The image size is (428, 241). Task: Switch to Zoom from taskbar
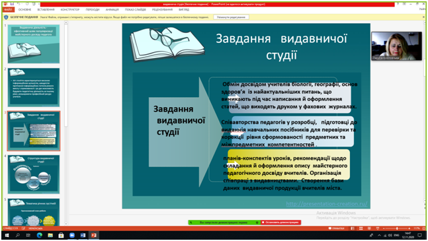pyautogui.click(x=72, y=235)
